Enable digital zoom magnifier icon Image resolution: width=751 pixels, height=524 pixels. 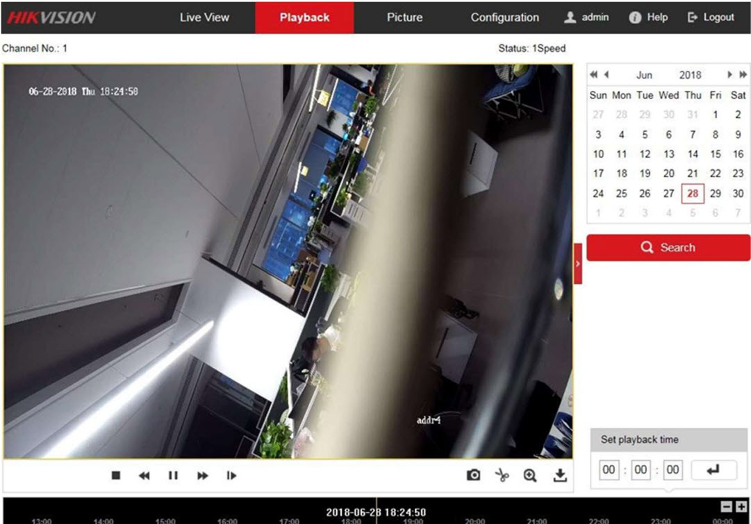(530, 475)
